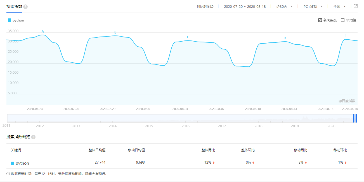Click red up arrow next to 1% 移动环比

pyautogui.click(x=346, y=163)
